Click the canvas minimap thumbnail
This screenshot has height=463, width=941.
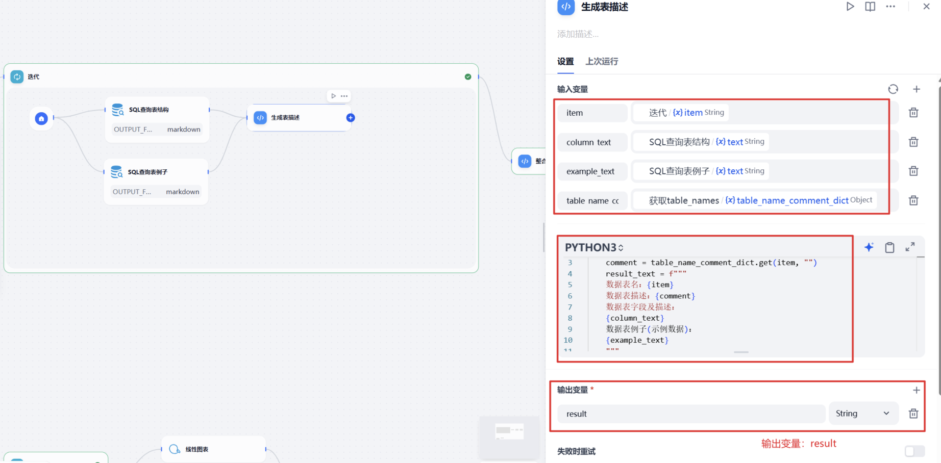[x=509, y=437]
